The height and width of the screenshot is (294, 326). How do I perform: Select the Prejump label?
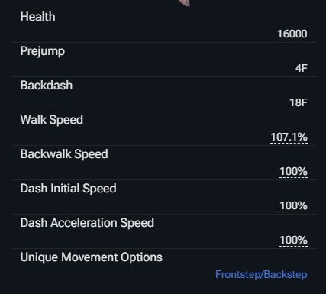(43, 51)
